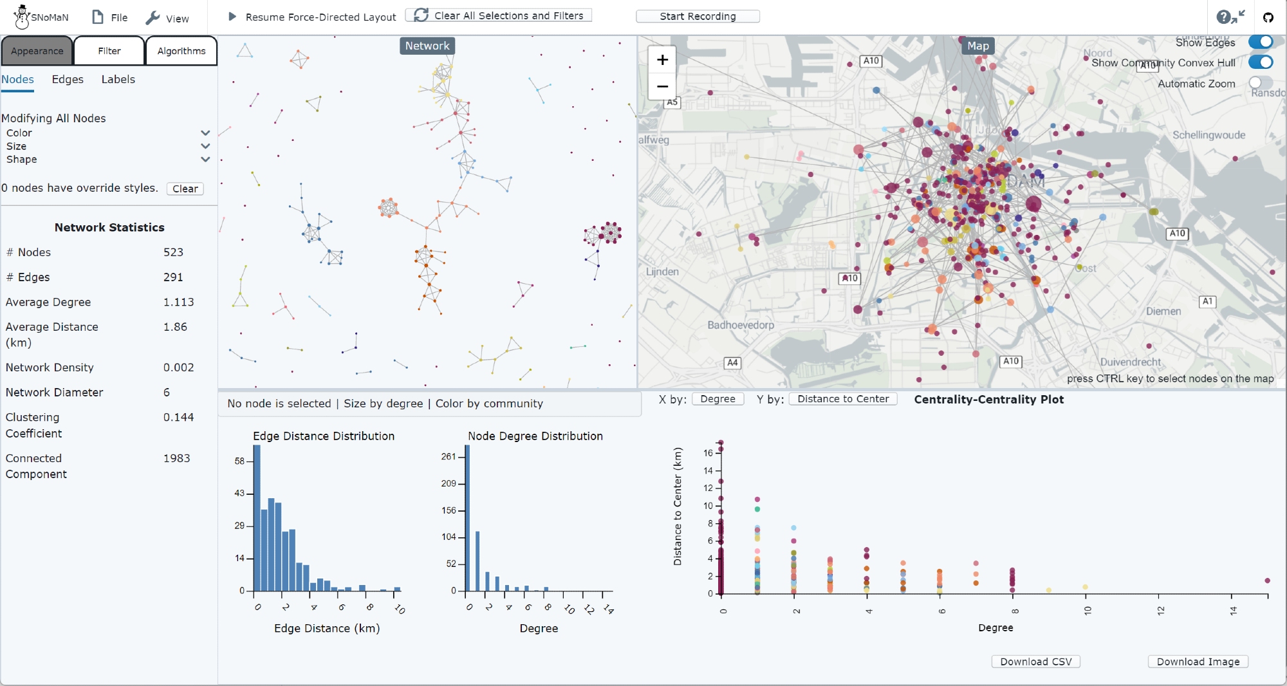The image size is (1287, 686).
Task: Click Download CSV button
Action: coord(1035,662)
